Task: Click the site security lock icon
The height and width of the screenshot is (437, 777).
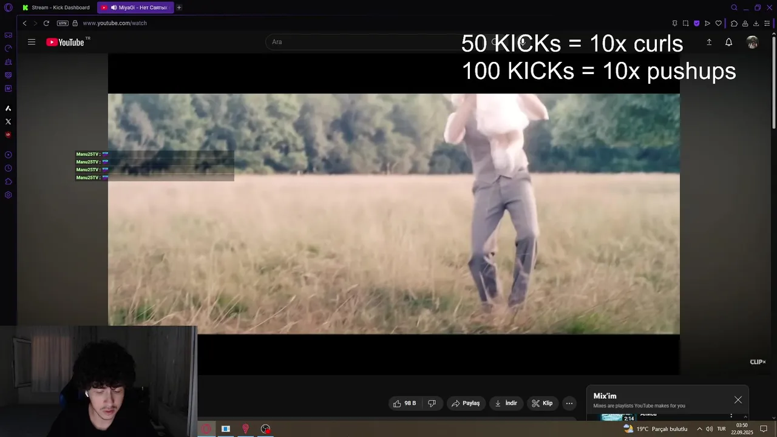Action: (75, 23)
